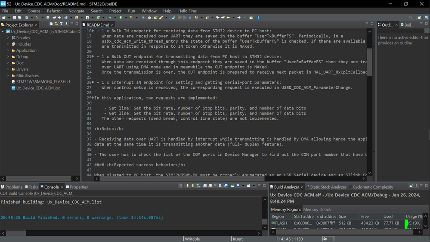
Task: Click the green Run play icon
Action: 121,18
